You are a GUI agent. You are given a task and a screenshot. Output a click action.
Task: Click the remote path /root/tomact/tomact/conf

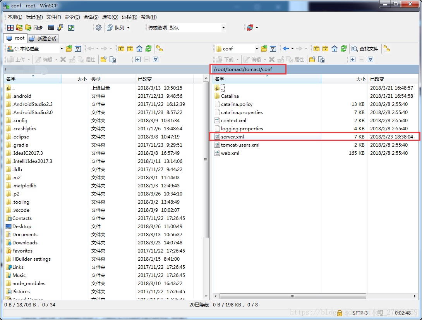(x=243, y=69)
